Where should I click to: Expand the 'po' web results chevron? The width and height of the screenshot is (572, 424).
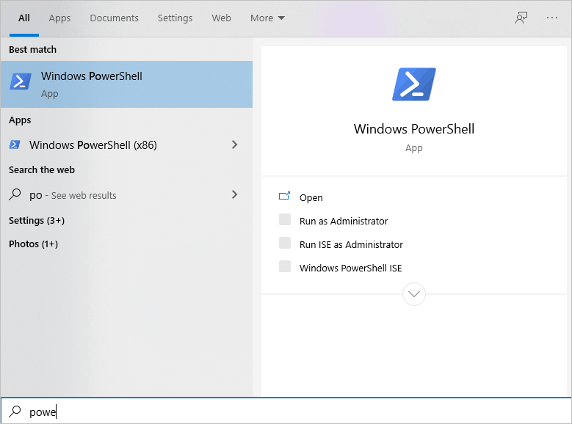pyautogui.click(x=234, y=194)
